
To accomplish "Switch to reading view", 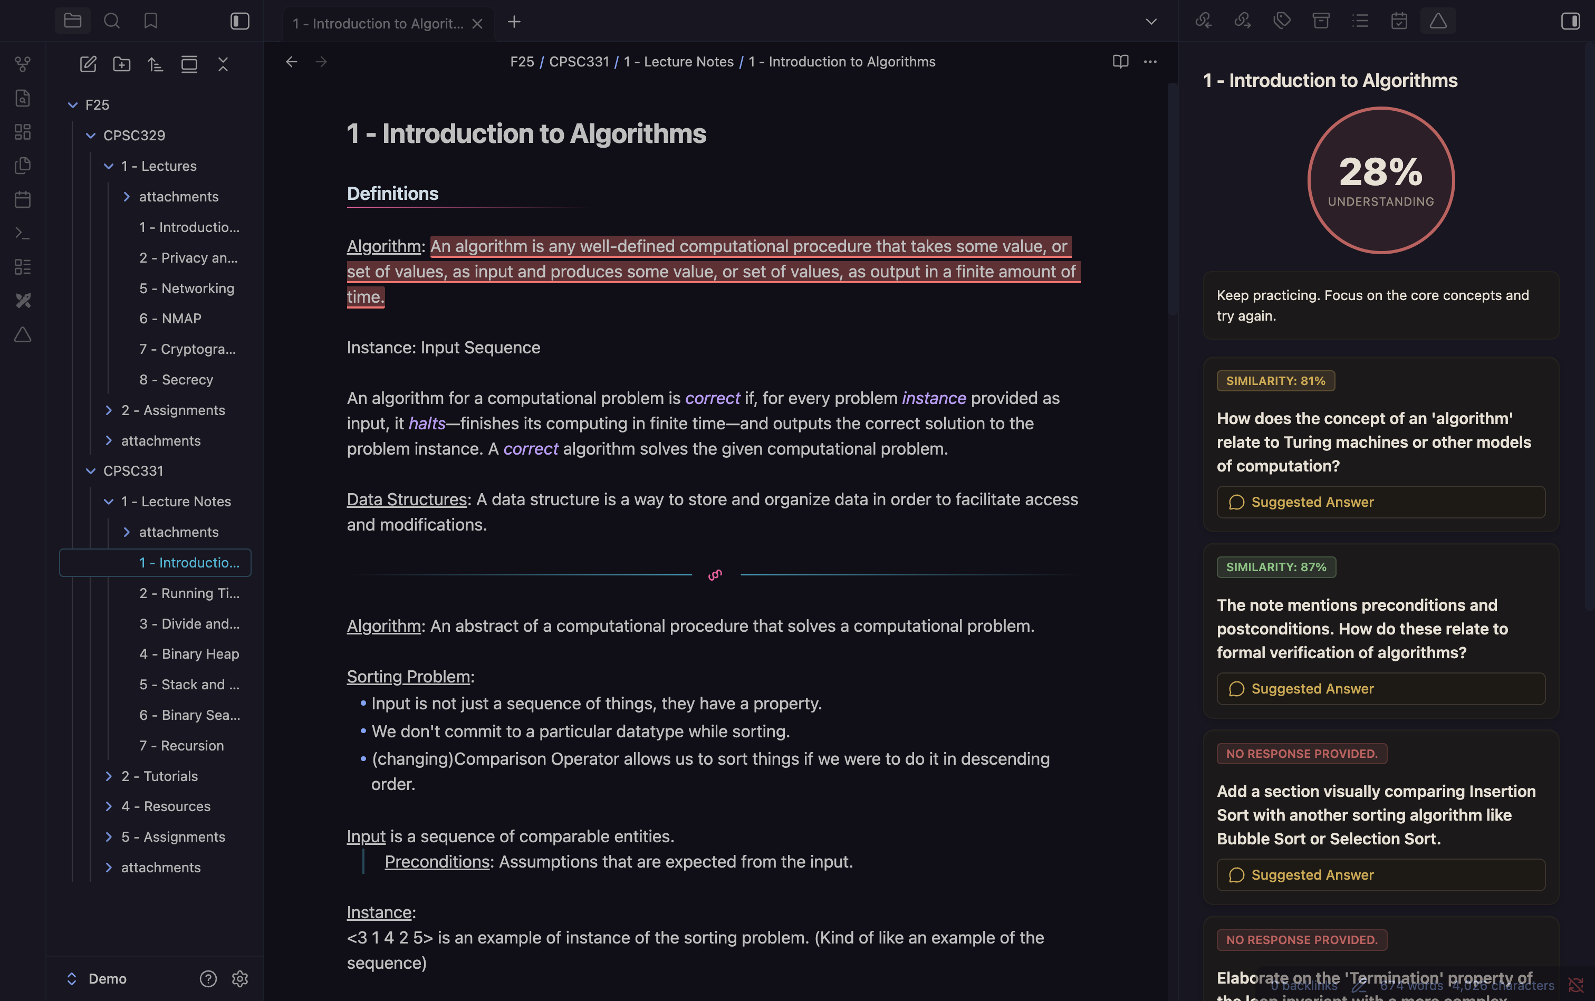I will (x=1120, y=62).
